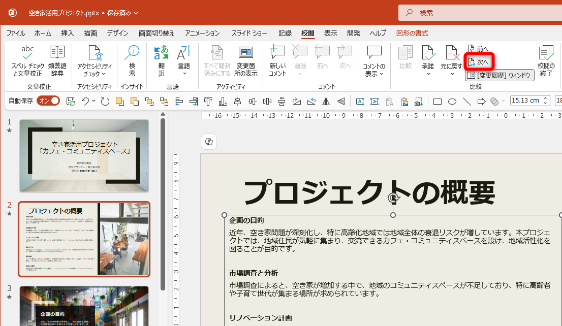Switch to the Insert (挿入) tab
Screen dimensions: 562x326
[x=67, y=34]
